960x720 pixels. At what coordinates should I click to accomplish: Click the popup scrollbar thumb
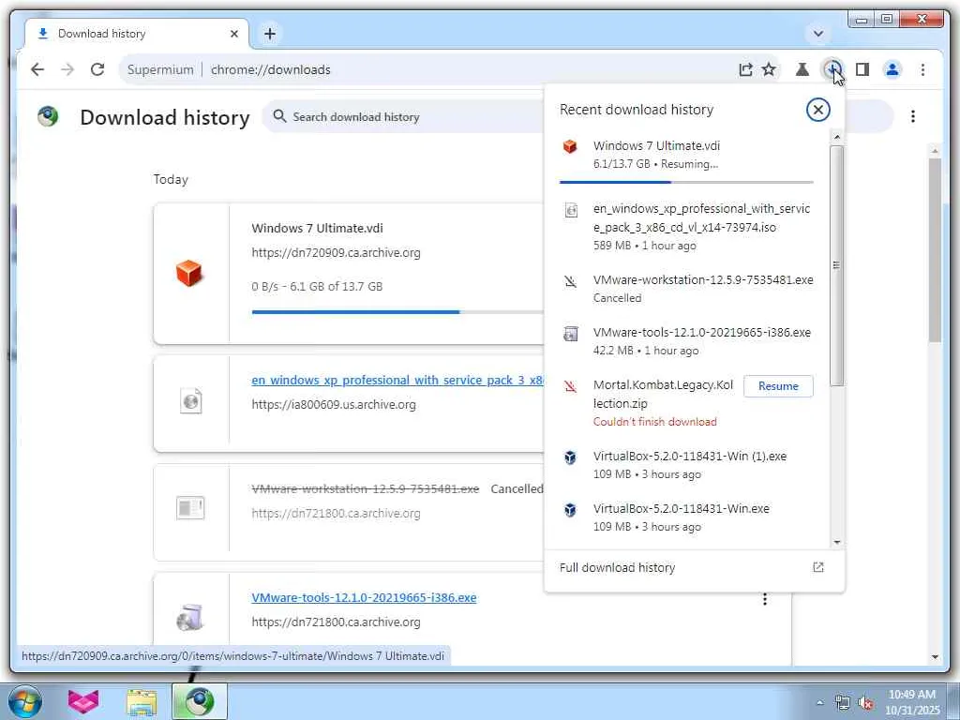coord(837,265)
